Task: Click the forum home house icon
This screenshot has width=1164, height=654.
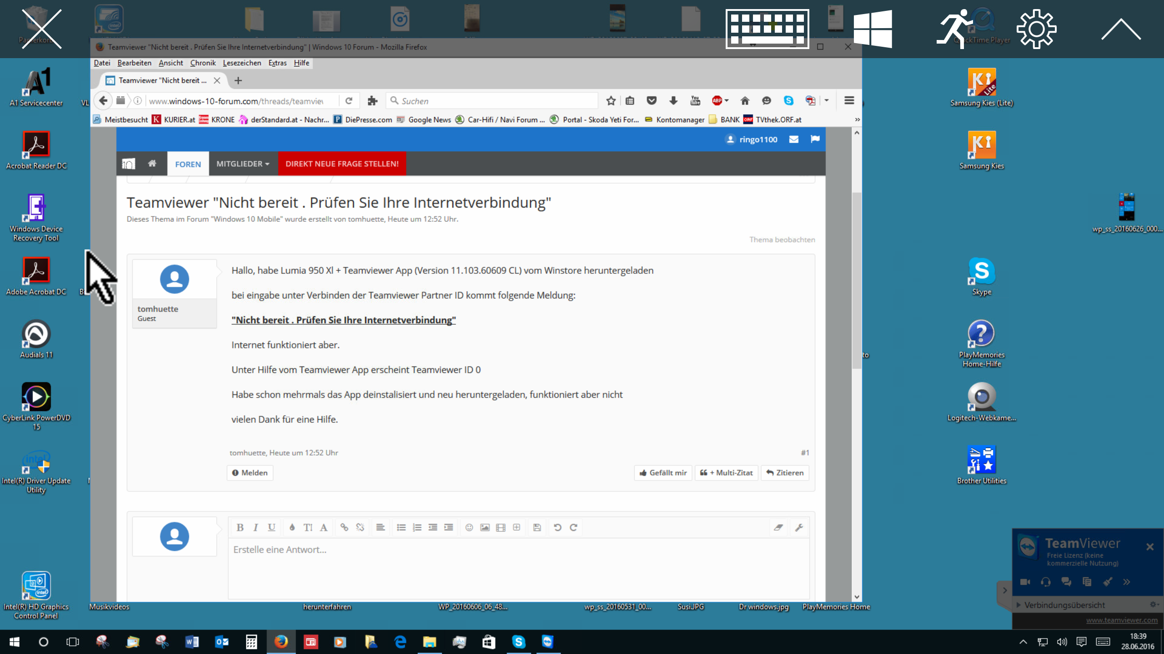Action: tap(152, 163)
